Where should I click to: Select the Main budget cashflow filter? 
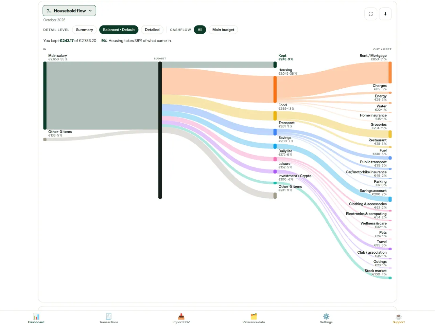223,30
